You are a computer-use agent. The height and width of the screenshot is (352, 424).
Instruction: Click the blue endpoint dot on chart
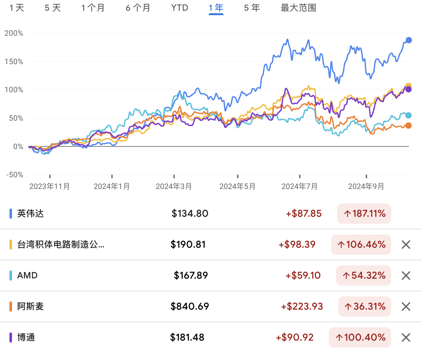pos(409,40)
